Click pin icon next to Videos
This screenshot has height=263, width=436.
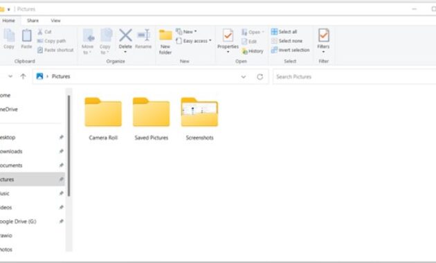[61, 207]
